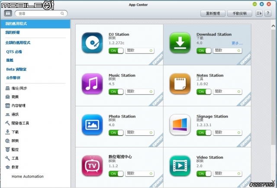Open the Photo Station 開啟 dropdown
Image resolution: width=277 pixels, height=188 pixels.
tap(140, 133)
